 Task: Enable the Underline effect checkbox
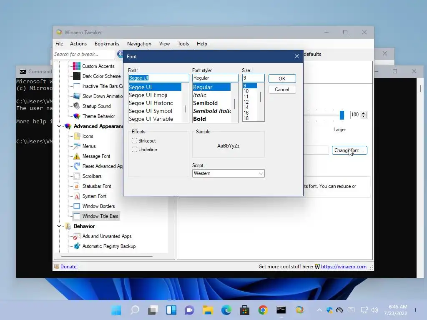tap(135, 150)
